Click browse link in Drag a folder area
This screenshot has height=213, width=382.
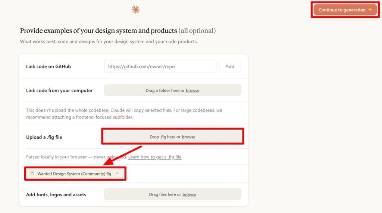click(192, 90)
